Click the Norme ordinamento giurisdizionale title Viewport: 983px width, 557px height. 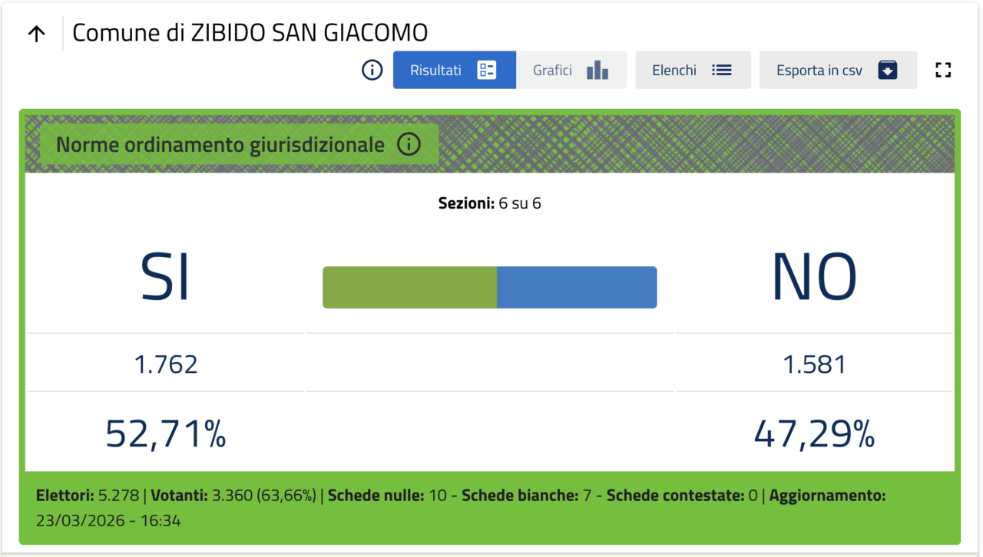click(220, 144)
